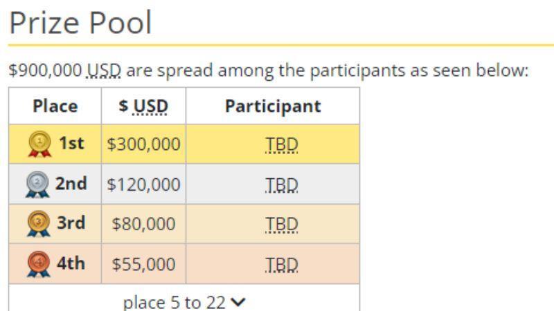
Task: Click the gold 1st place medal icon
Action: click(39, 144)
